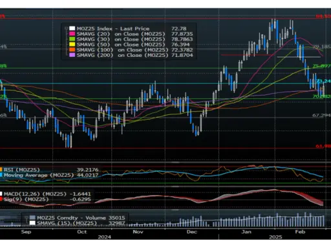This screenshot has height=248, width=331.
Task: Collapse the price legend box expander
Action: point(66,28)
